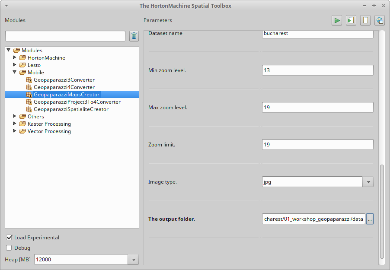This screenshot has width=390, height=270.
Task: Clear the module search with trash icon
Action: [134, 36]
